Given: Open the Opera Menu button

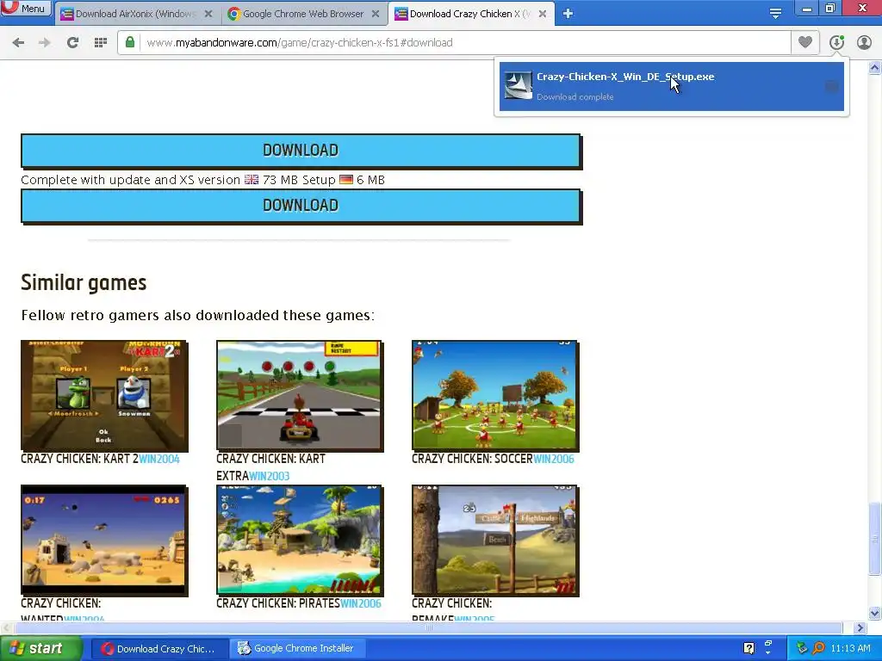Looking at the screenshot, I should [x=25, y=8].
